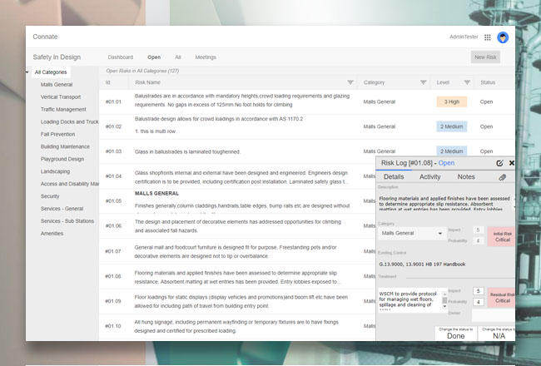Click the Description text in Risk Log
The height and width of the screenshot is (366, 541).
pyautogui.click(x=444, y=204)
